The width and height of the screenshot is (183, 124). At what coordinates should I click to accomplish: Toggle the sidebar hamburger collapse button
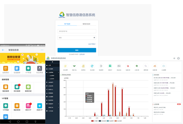52,62
